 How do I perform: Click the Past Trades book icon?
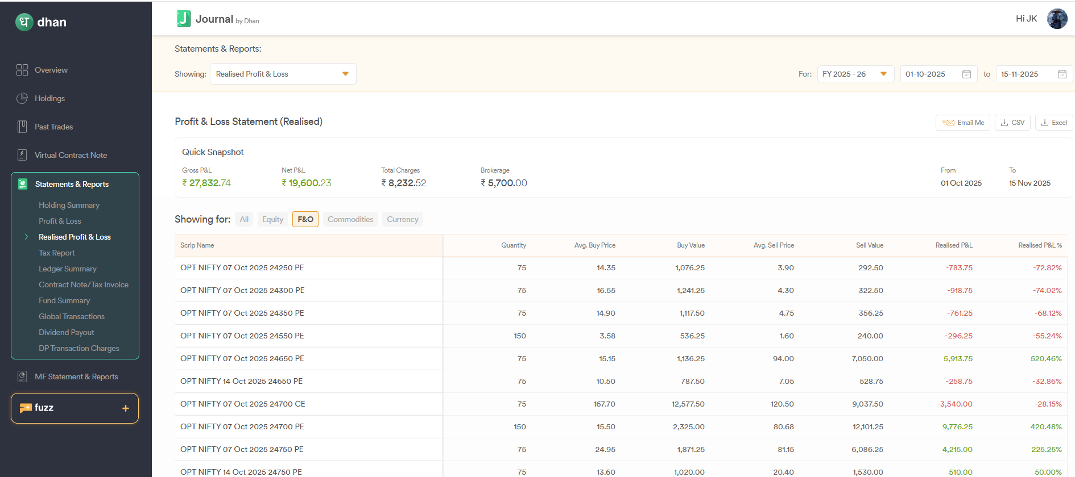22,127
